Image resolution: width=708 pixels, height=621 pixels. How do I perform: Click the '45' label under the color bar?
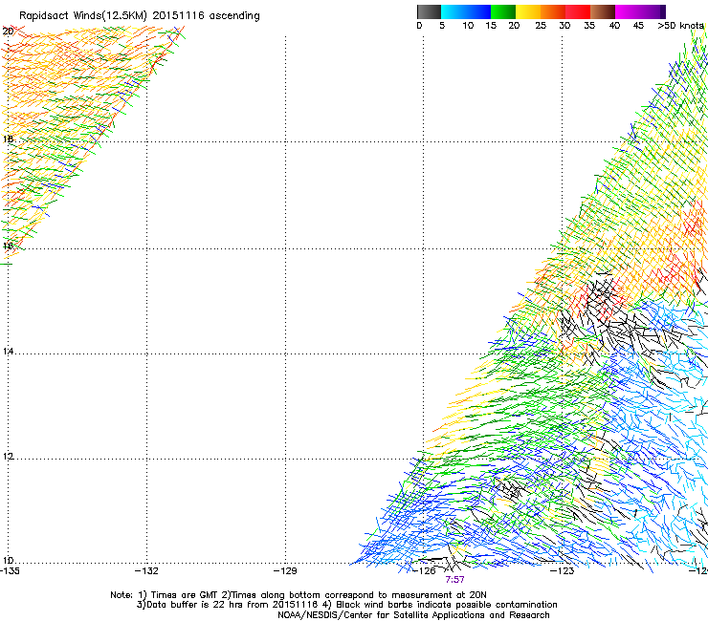click(638, 26)
